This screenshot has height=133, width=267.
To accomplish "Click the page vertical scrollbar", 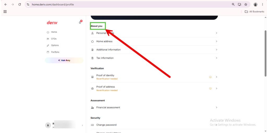I will [265, 53].
